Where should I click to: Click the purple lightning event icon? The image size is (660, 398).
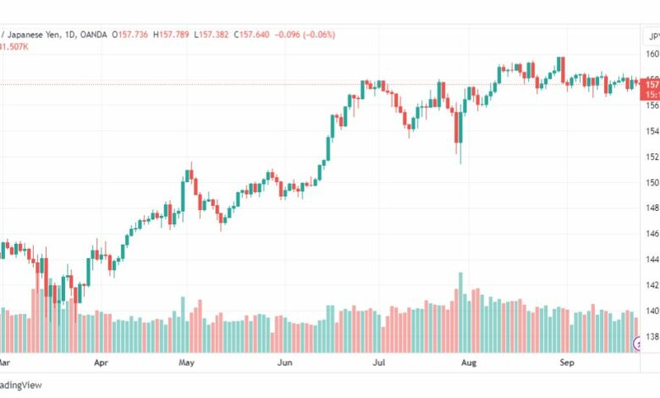(637, 344)
